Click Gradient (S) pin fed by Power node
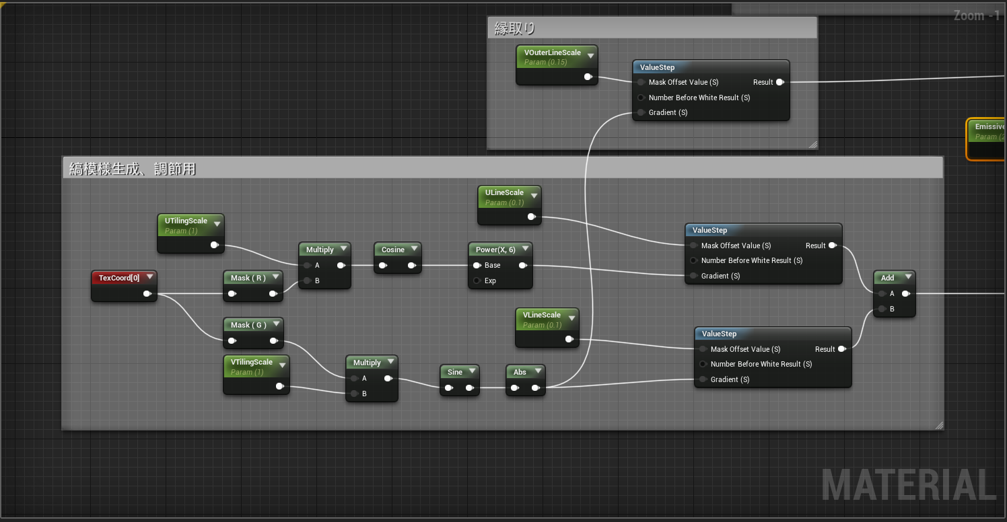Image resolution: width=1007 pixels, height=522 pixels. tap(693, 276)
